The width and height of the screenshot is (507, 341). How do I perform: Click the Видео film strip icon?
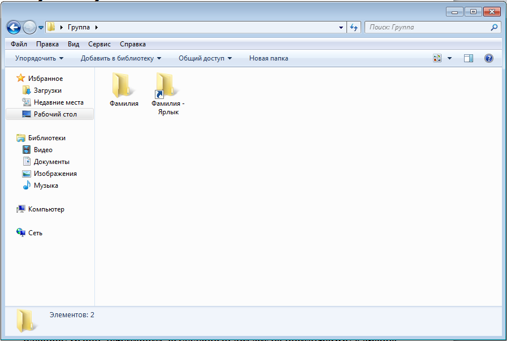[27, 150]
